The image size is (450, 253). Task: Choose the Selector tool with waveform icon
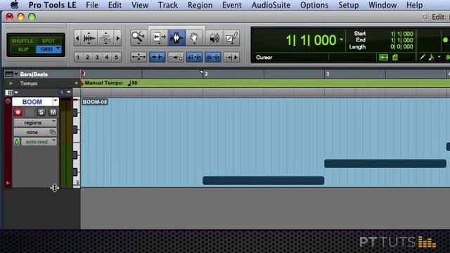coord(176,37)
